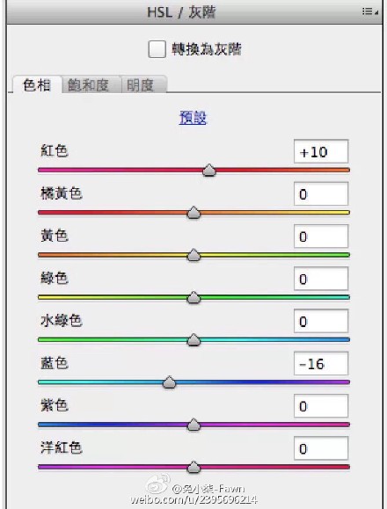The image size is (387, 509).
Task: Click the 藍色 slider thumb
Action: tap(169, 382)
